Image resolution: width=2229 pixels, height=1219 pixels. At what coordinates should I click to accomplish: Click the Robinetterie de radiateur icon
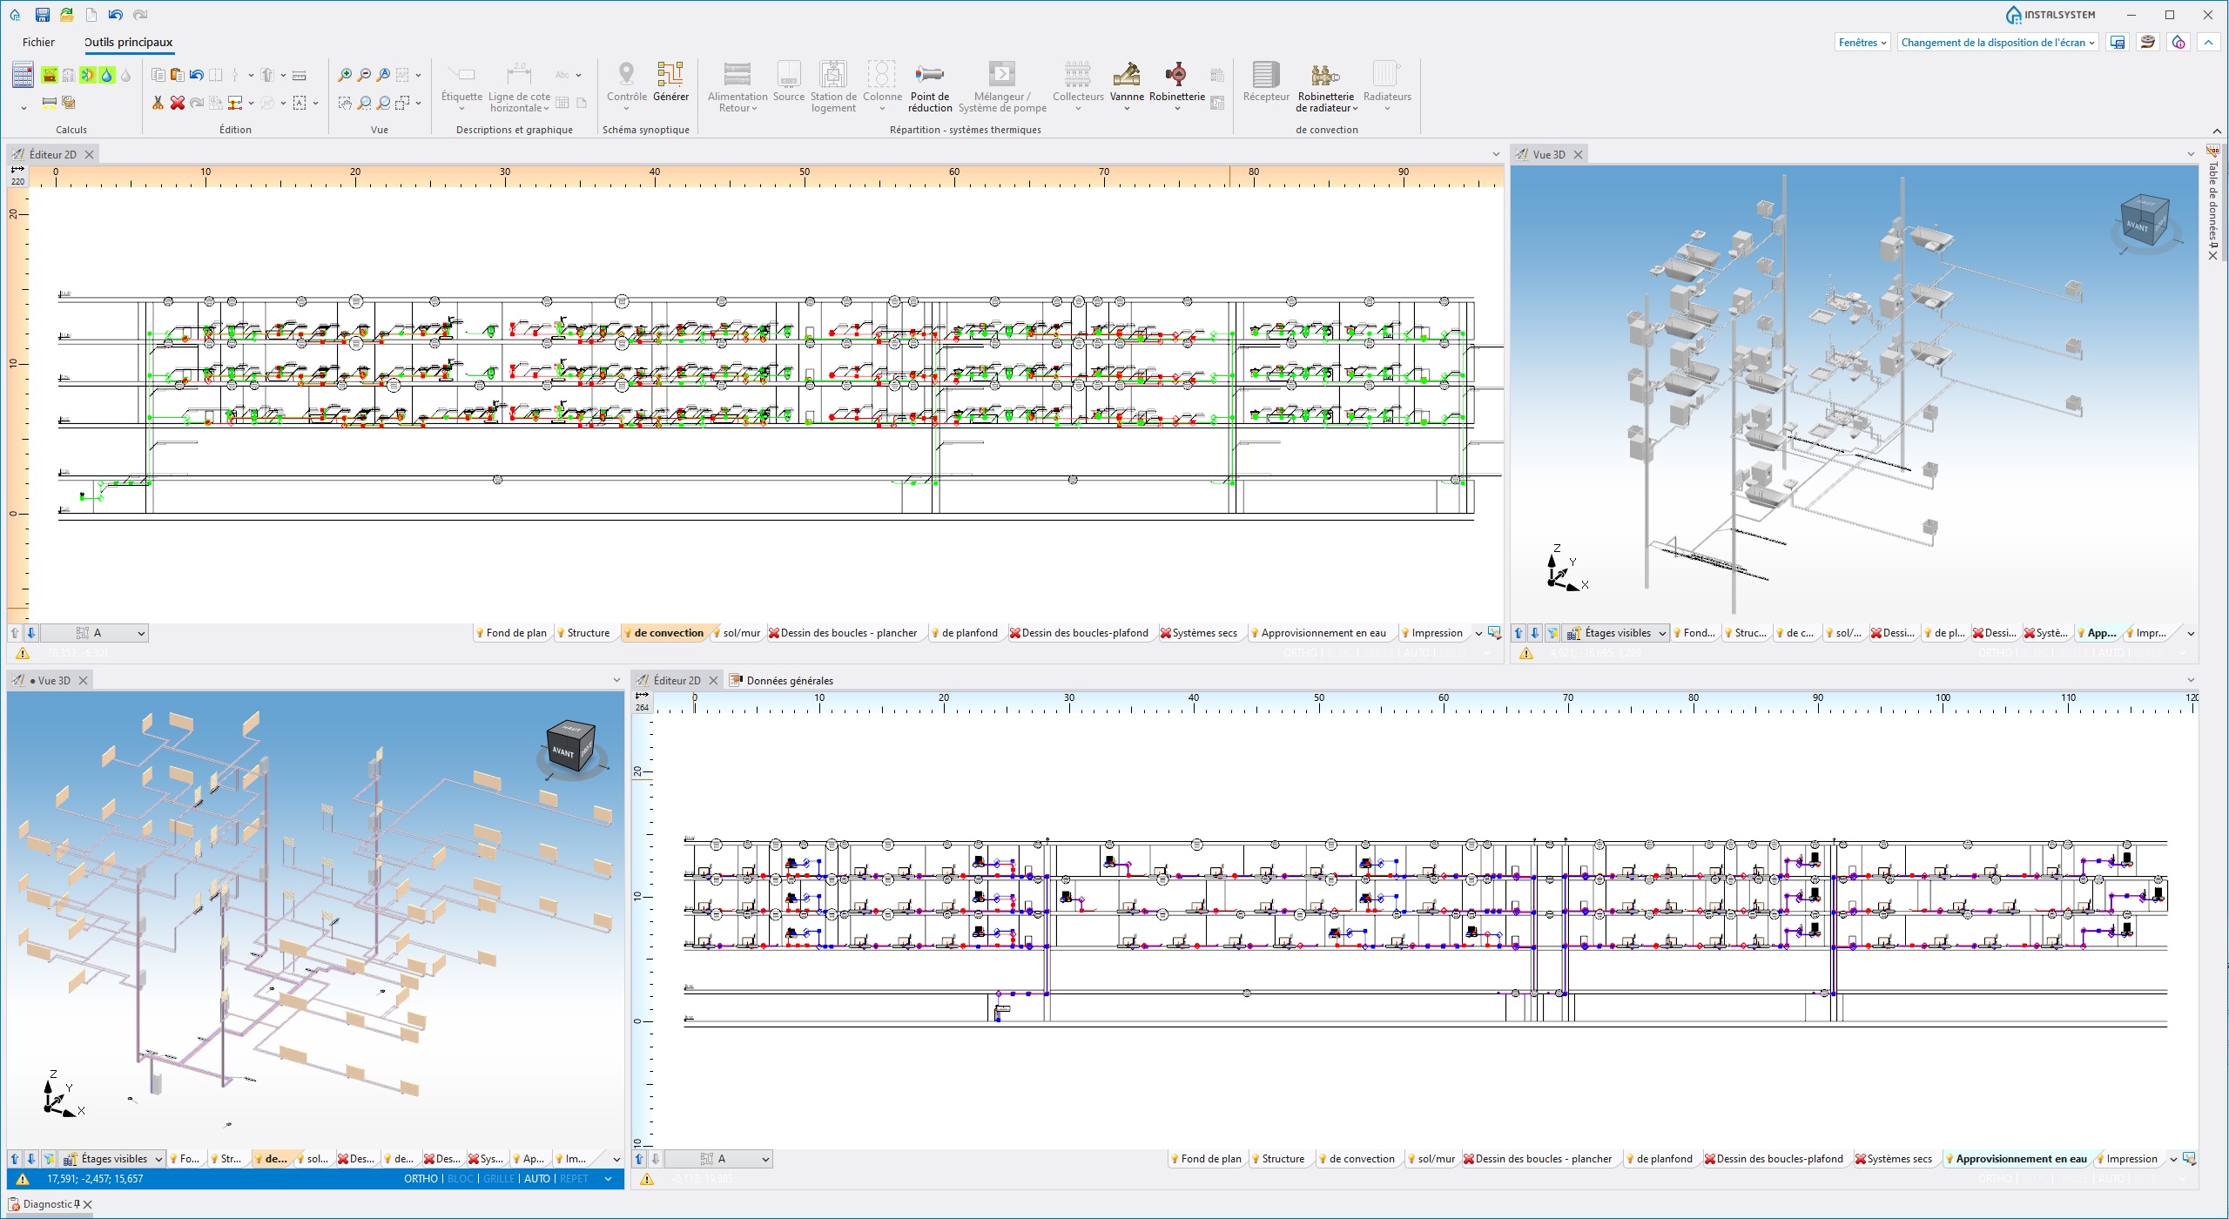point(1325,77)
